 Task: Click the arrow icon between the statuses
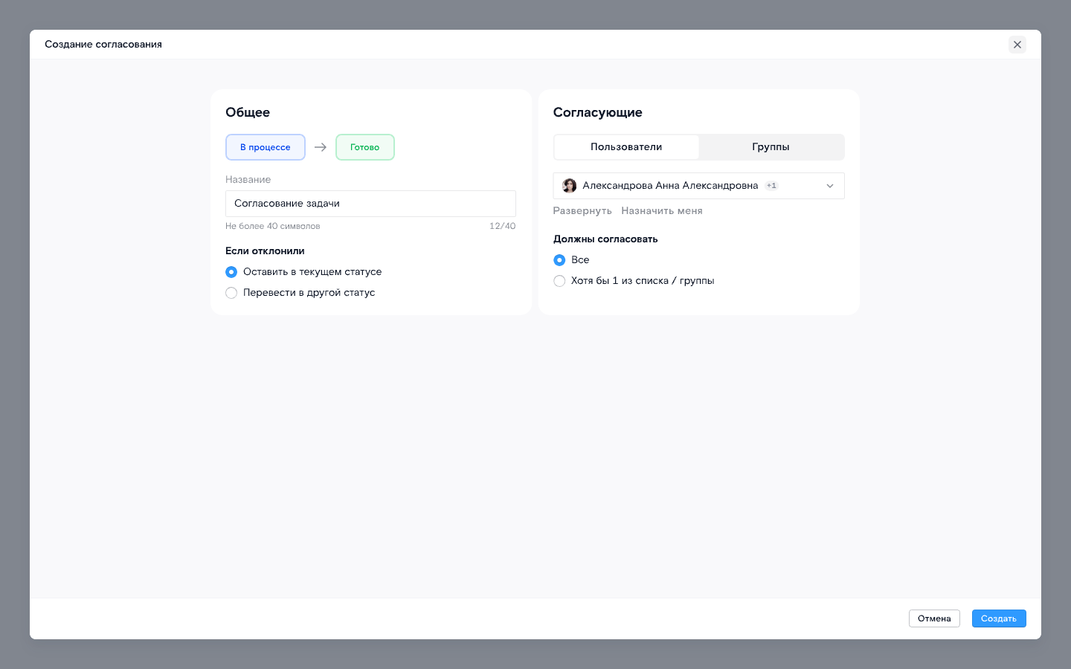point(321,147)
